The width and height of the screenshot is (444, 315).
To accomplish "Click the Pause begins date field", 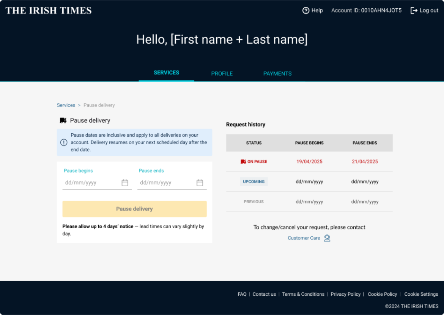I will click(97, 183).
